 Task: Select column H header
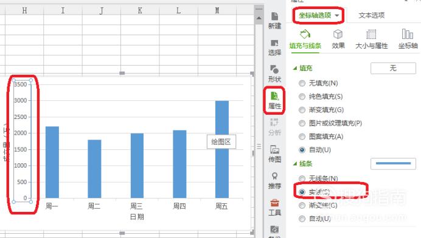coord(24,10)
